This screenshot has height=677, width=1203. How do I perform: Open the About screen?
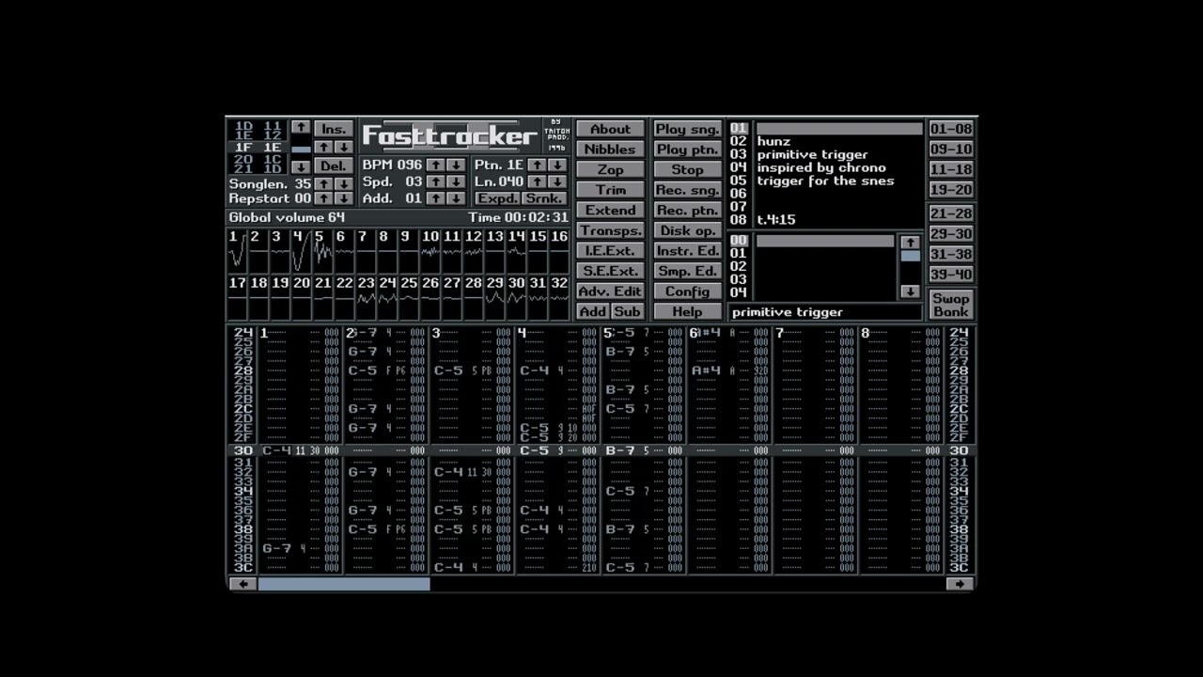coord(610,129)
